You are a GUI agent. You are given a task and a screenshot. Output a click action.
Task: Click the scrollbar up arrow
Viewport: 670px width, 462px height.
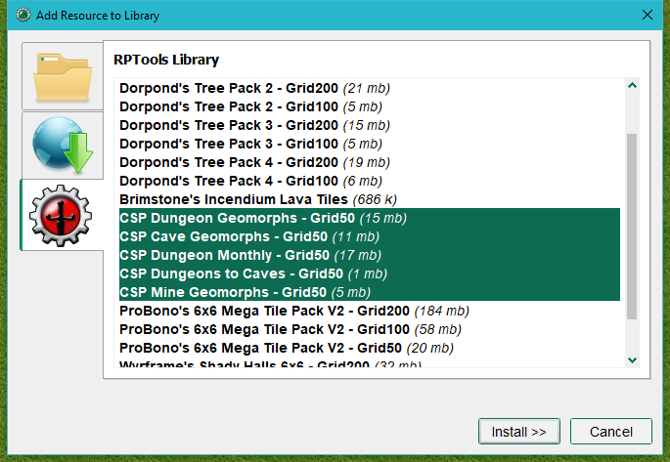click(x=633, y=86)
